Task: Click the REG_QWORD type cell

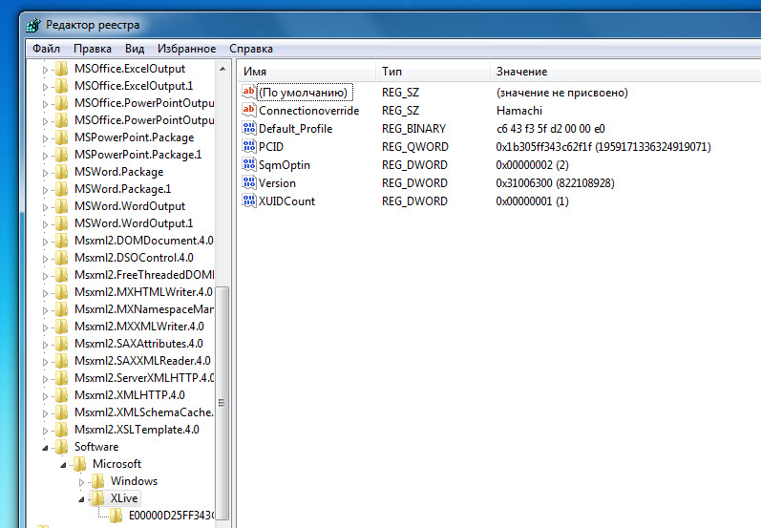Action: pos(415,146)
